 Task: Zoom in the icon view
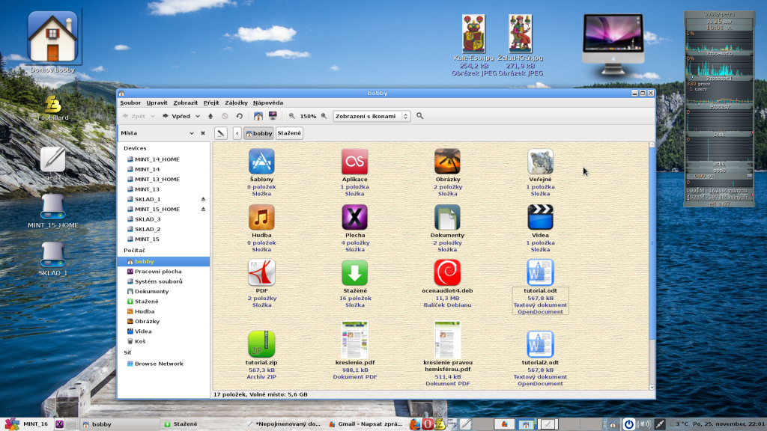coord(324,116)
